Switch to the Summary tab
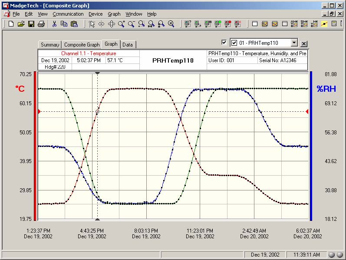This screenshot has height=260, width=346. tap(50, 44)
